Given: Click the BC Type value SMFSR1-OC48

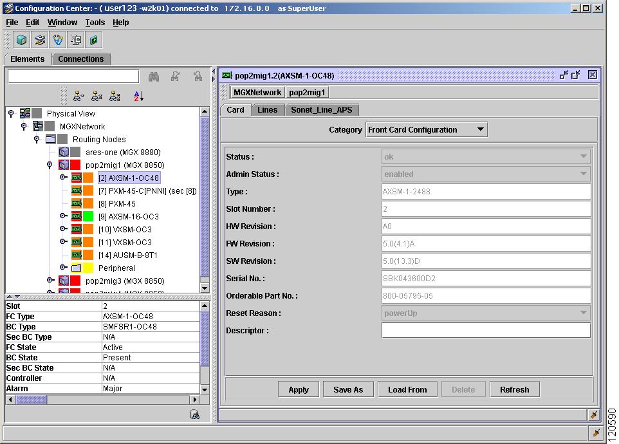Looking at the screenshot, I should (x=130, y=327).
